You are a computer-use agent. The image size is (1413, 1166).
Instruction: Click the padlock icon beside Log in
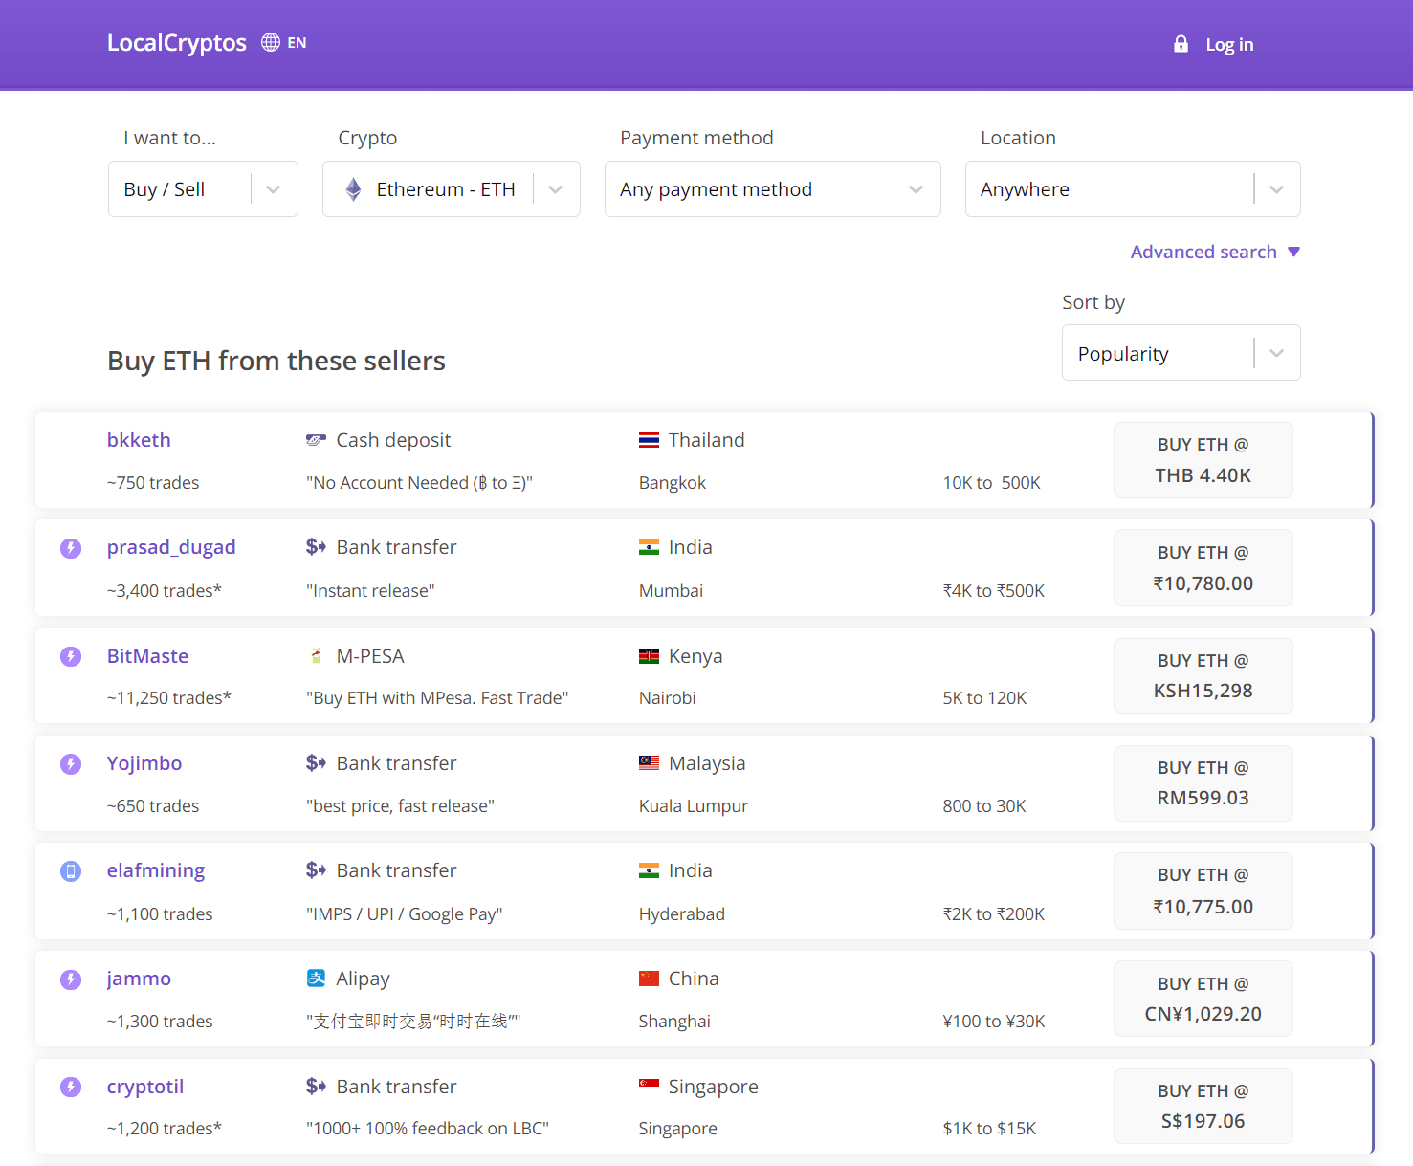[x=1180, y=44]
